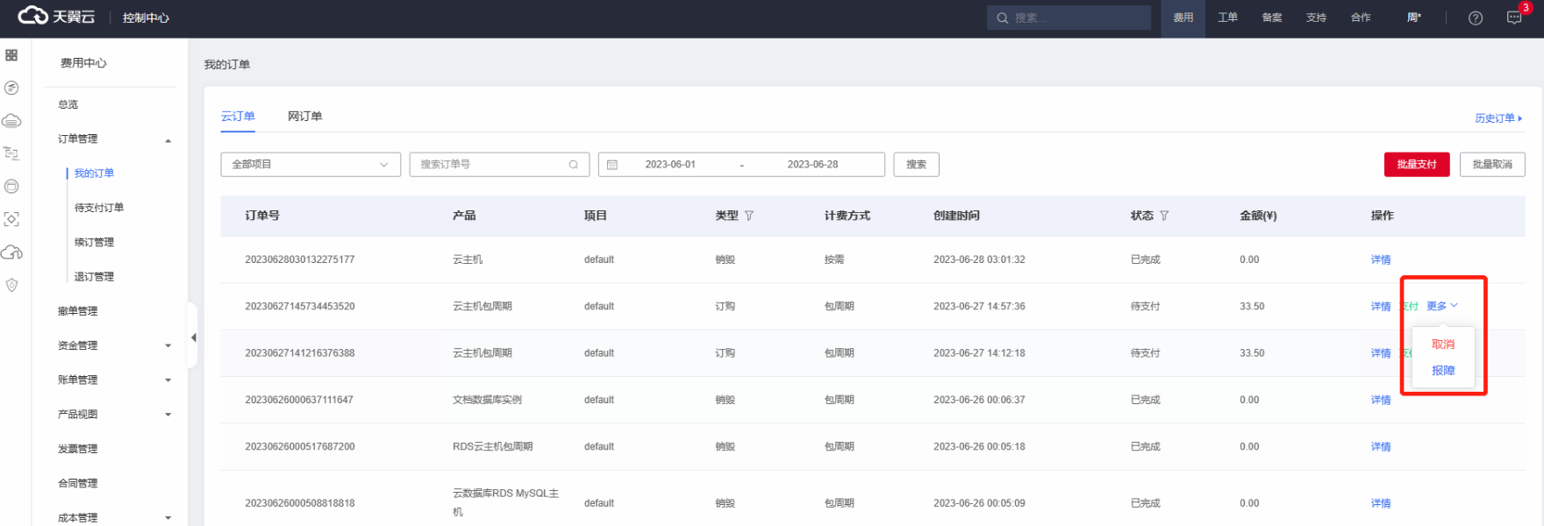The image size is (1544, 526).
Task: Collapse the sidebar using the left arrow handle
Action: 193,338
